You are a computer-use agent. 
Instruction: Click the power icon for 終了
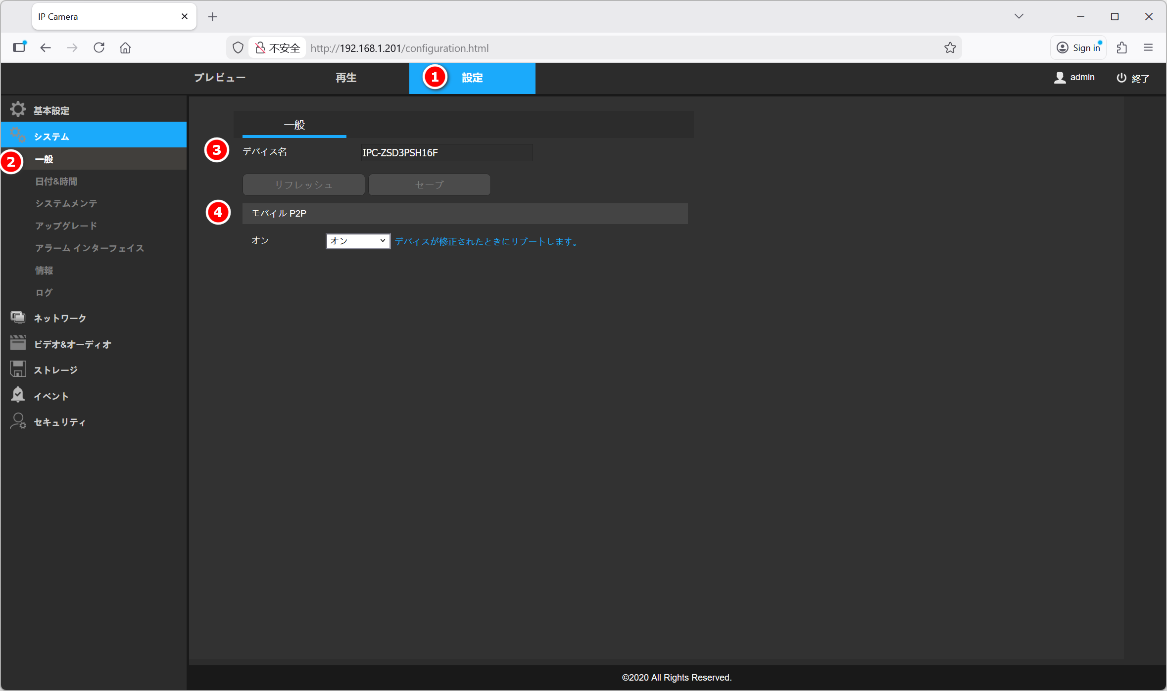tap(1121, 78)
